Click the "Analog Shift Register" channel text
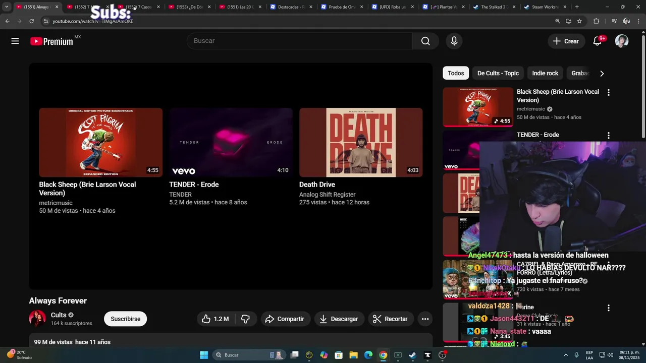The height and width of the screenshot is (363, 646). click(327, 195)
